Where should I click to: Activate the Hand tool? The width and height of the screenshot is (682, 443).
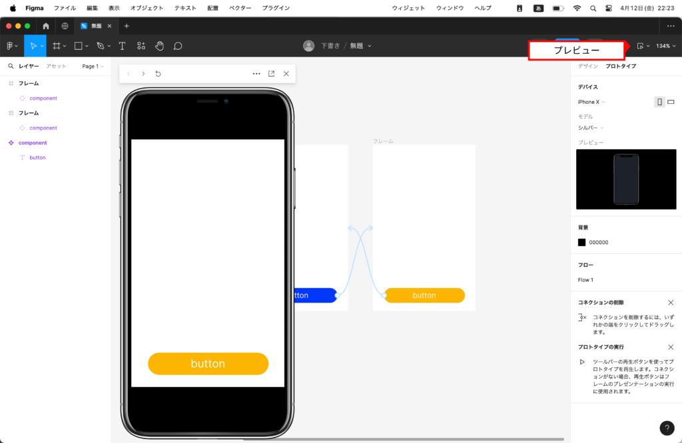pyautogui.click(x=159, y=46)
